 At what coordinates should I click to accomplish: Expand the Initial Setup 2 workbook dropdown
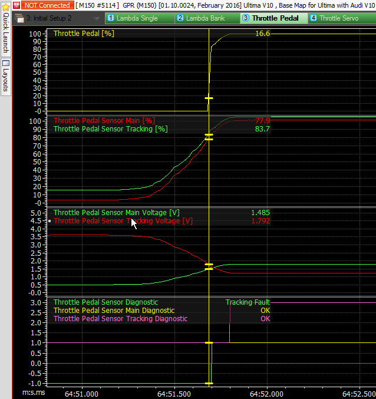coord(97,18)
